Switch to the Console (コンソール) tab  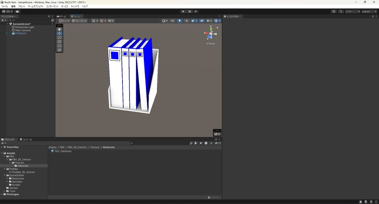point(26,140)
